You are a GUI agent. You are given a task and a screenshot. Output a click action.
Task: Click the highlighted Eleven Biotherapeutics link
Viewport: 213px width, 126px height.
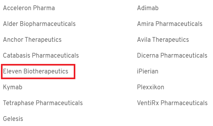[35, 71]
